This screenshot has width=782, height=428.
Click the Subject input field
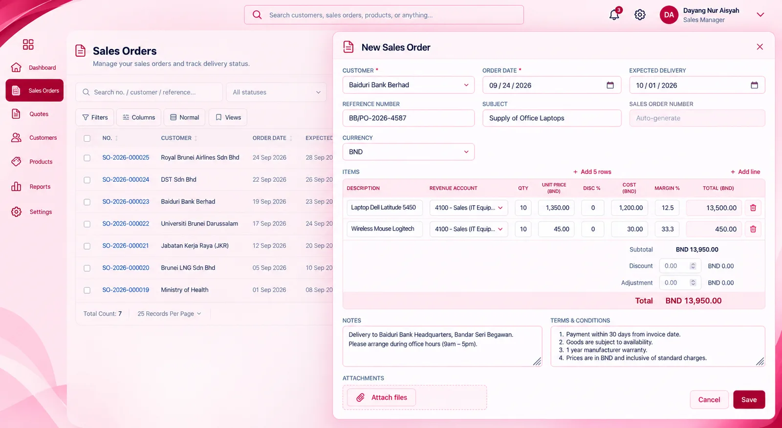pyautogui.click(x=552, y=118)
